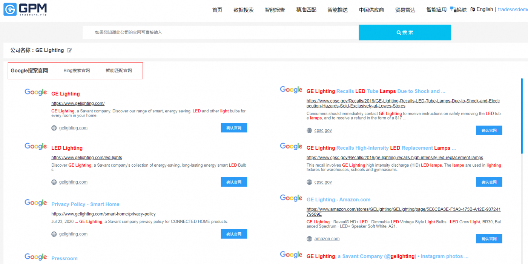Image resolution: width=528 pixels, height=264 pixels.
Task: Confirm official site for the GE Lighting result
Action: tap(234, 128)
